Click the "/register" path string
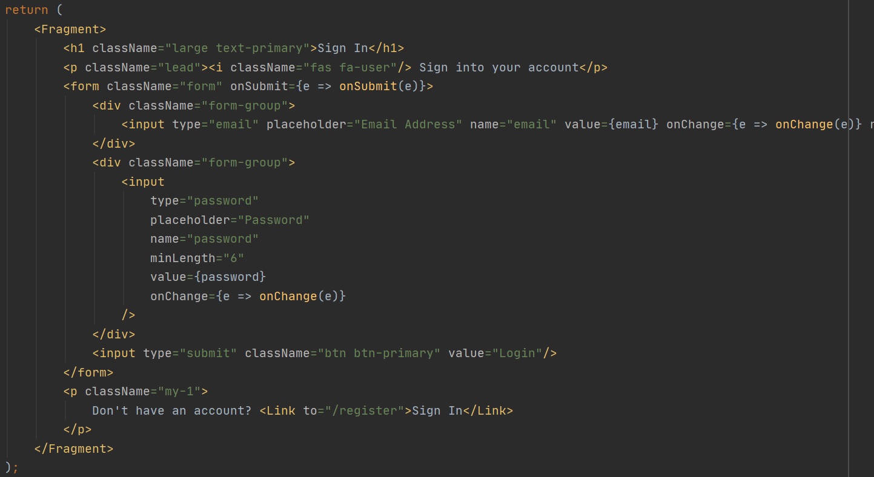874x477 pixels. pos(365,410)
